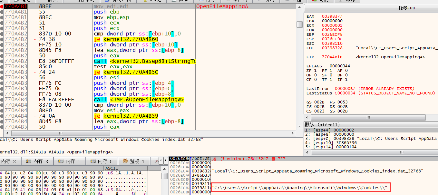Click the 内存 5 tab memory icon
The image size is (438, 195).
click(92, 161)
